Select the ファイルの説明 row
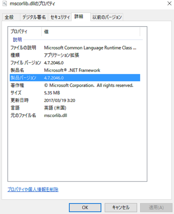Viewport: 174px width, 214px height. [x=75, y=48]
